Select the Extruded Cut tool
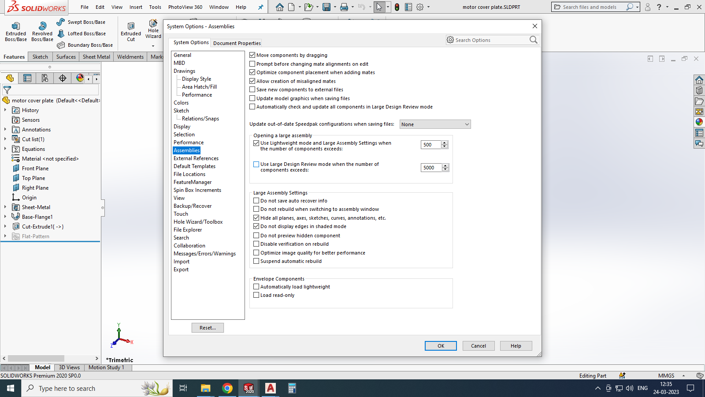 [x=130, y=31]
